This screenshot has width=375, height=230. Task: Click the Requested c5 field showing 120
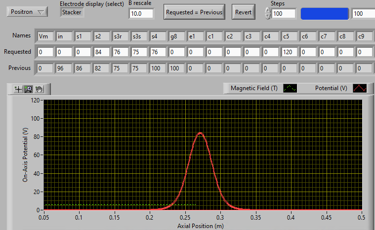pos(290,52)
